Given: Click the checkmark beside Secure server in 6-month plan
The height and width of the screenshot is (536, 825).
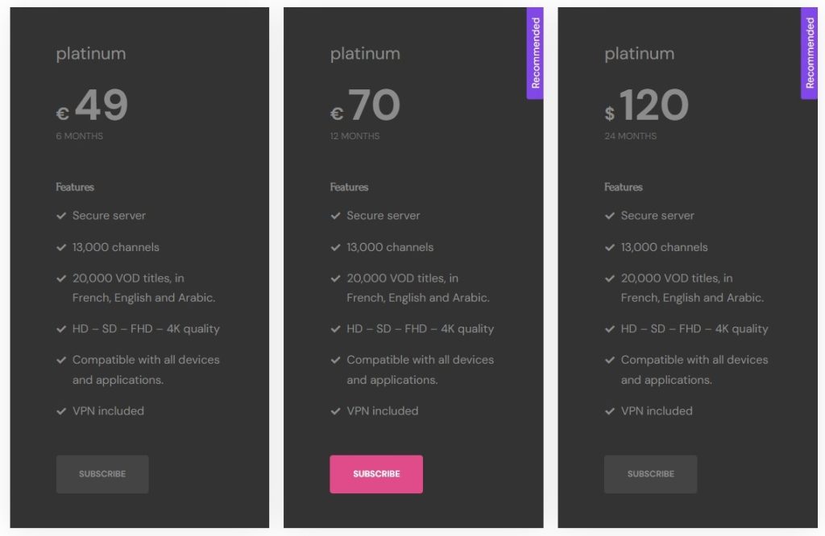Looking at the screenshot, I should click(x=61, y=216).
